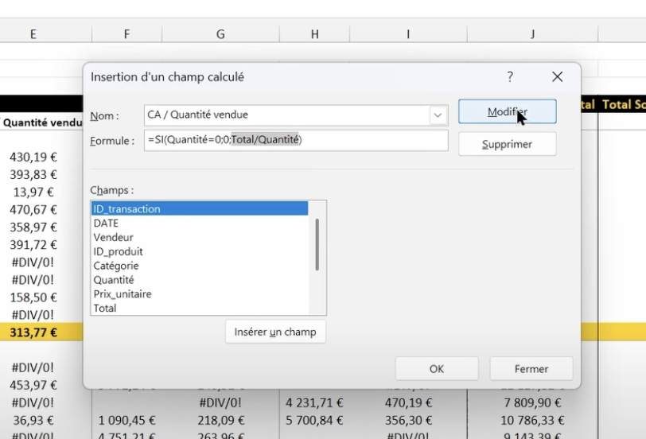Click cell with 36,93 €
This screenshot has height=439, width=646.
[33, 420]
